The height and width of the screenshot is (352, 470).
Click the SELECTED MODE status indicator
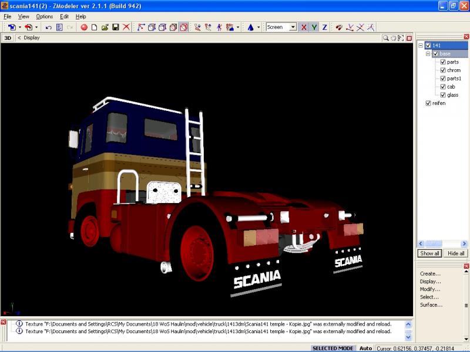(333, 348)
